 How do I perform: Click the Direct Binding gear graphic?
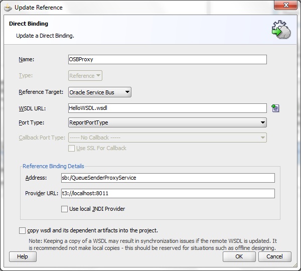[281, 30]
